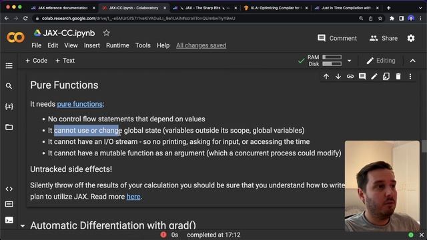Open more cell actions menu

click(410, 77)
